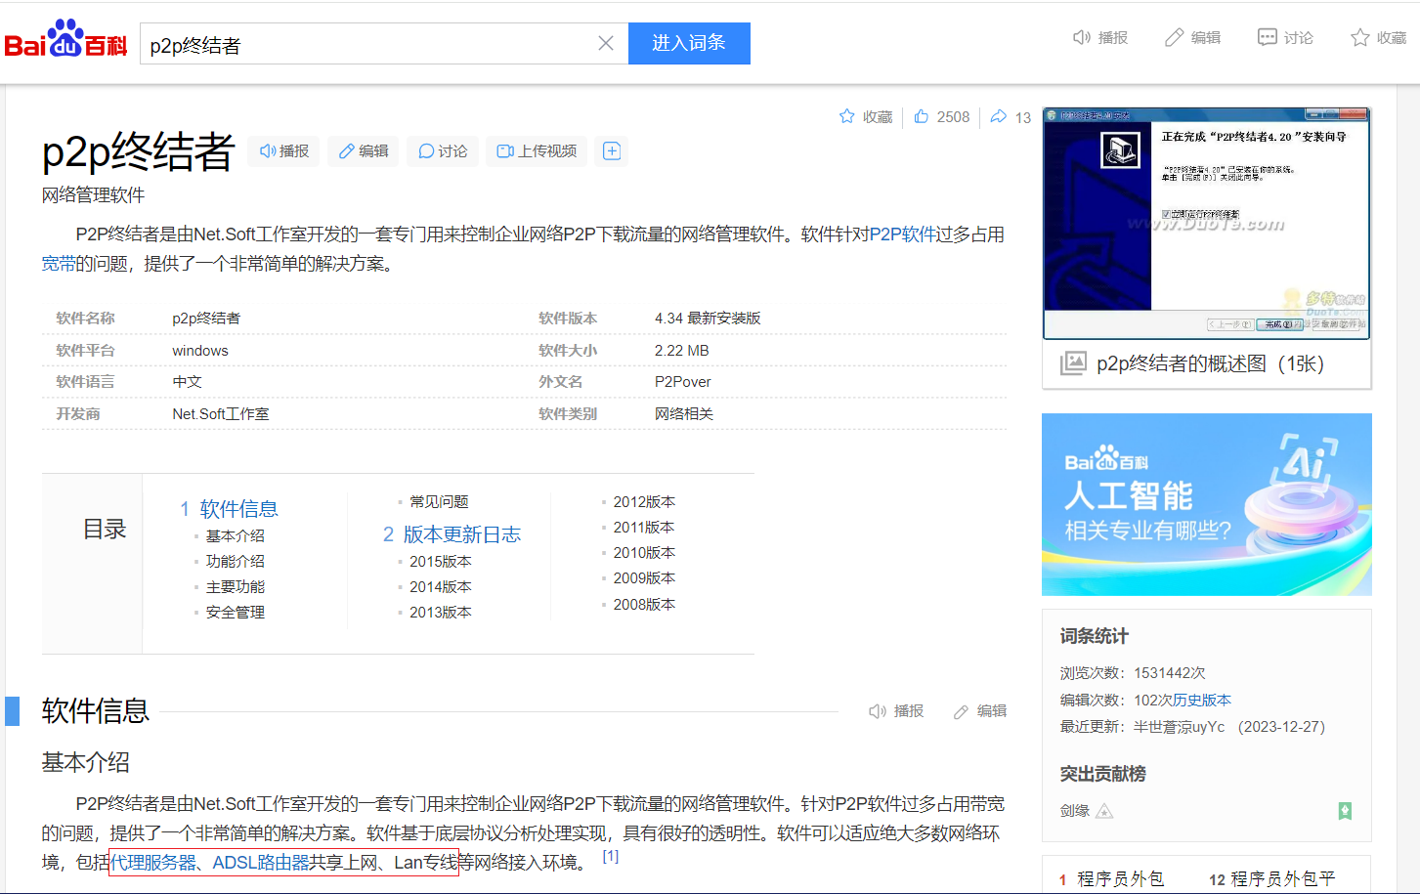Select the Net.Soft工作室 developer value
The image size is (1420, 894).
pyautogui.click(x=221, y=413)
